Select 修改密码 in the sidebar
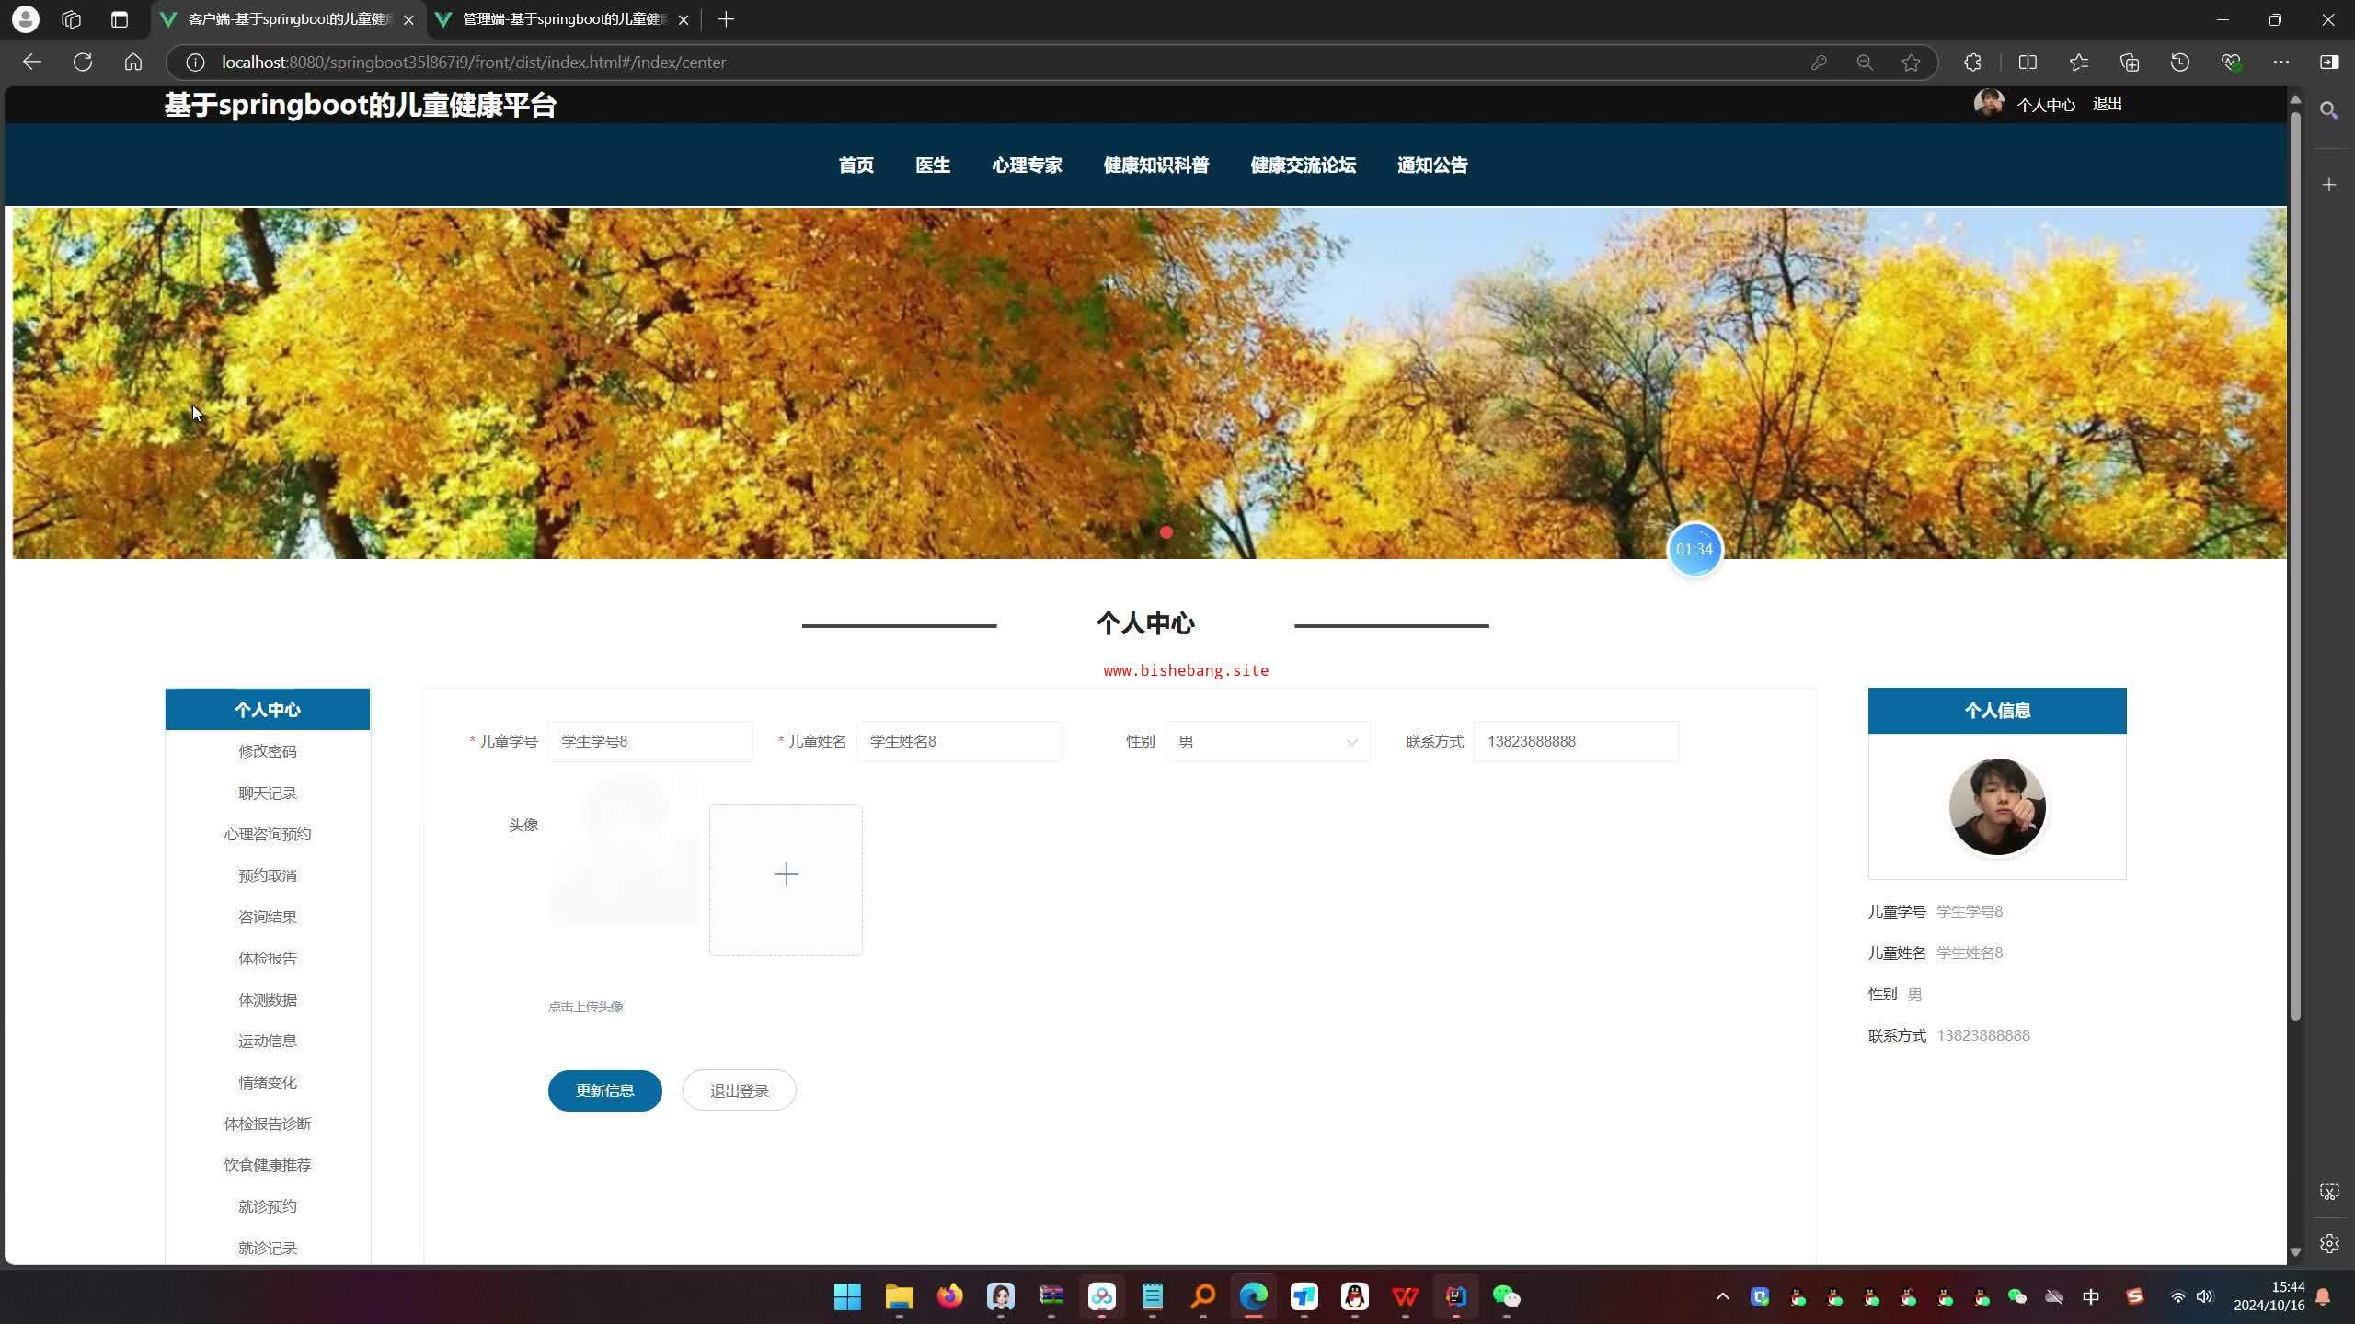 tap(267, 751)
